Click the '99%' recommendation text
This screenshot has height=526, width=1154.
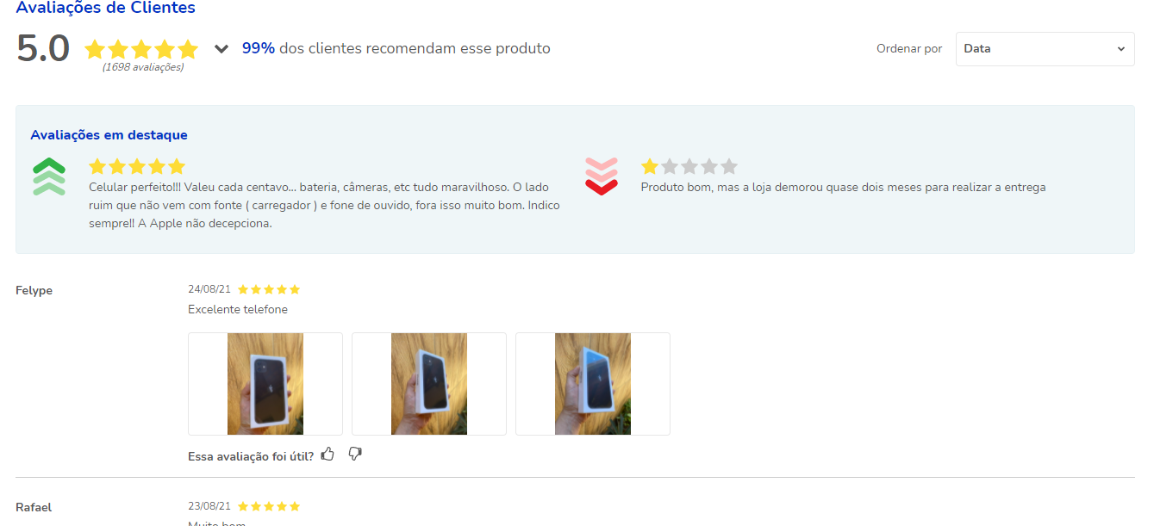tap(259, 48)
